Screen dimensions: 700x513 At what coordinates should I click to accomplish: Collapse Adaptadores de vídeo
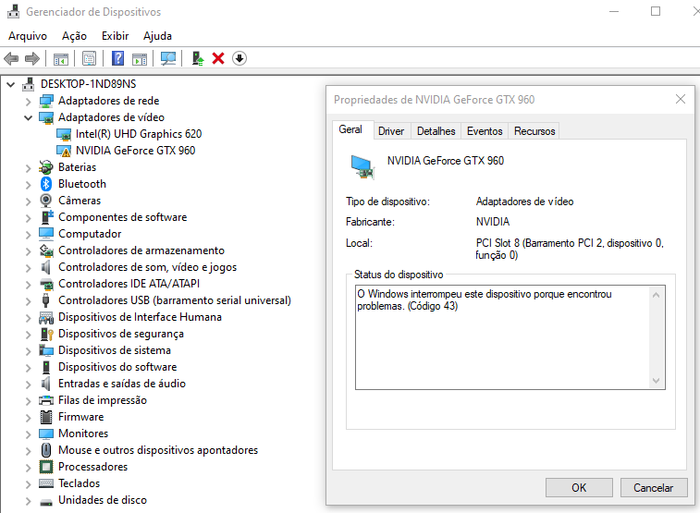click(x=28, y=117)
